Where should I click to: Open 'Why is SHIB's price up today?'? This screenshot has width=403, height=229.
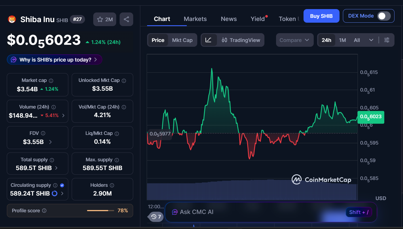tap(55, 60)
